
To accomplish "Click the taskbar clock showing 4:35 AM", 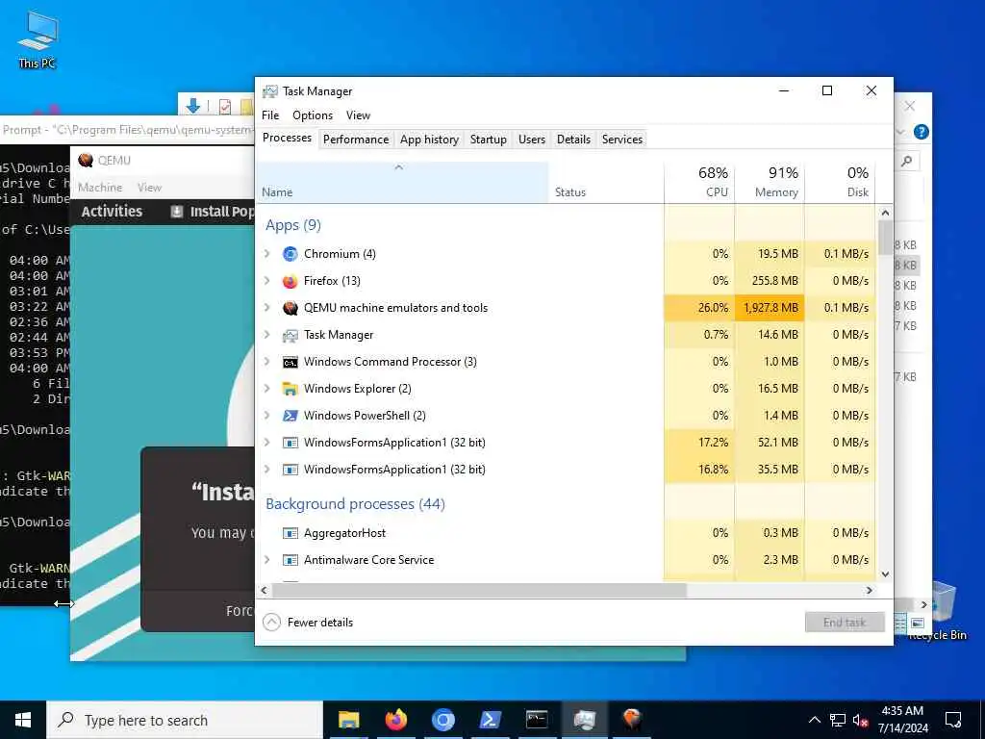I will 902,720.
